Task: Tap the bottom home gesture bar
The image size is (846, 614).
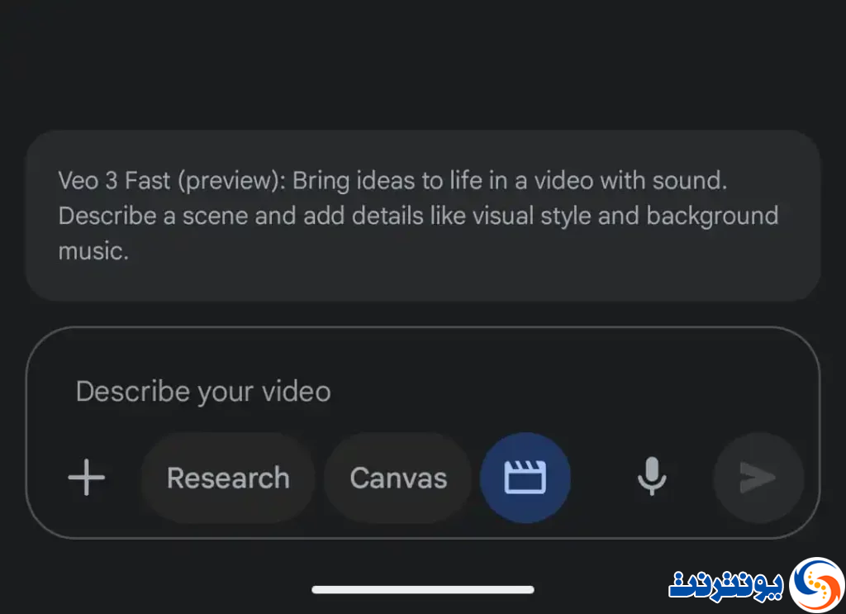Action: [423, 590]
